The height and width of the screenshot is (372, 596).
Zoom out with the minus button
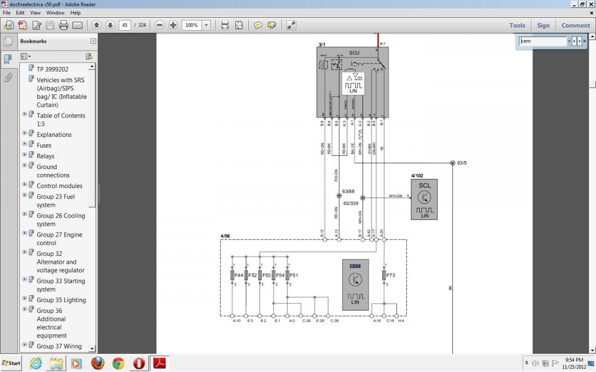pyautogui.click(x=159, y=25)
